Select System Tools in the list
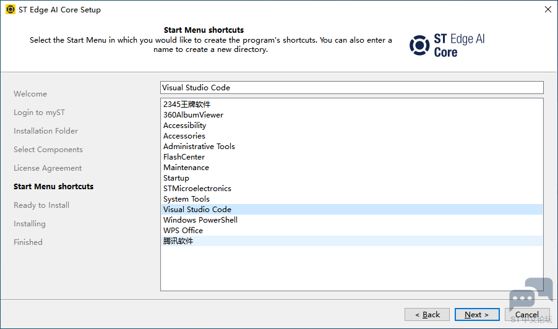The height and width of the screenshot is (329, 558). pos(351,199)
